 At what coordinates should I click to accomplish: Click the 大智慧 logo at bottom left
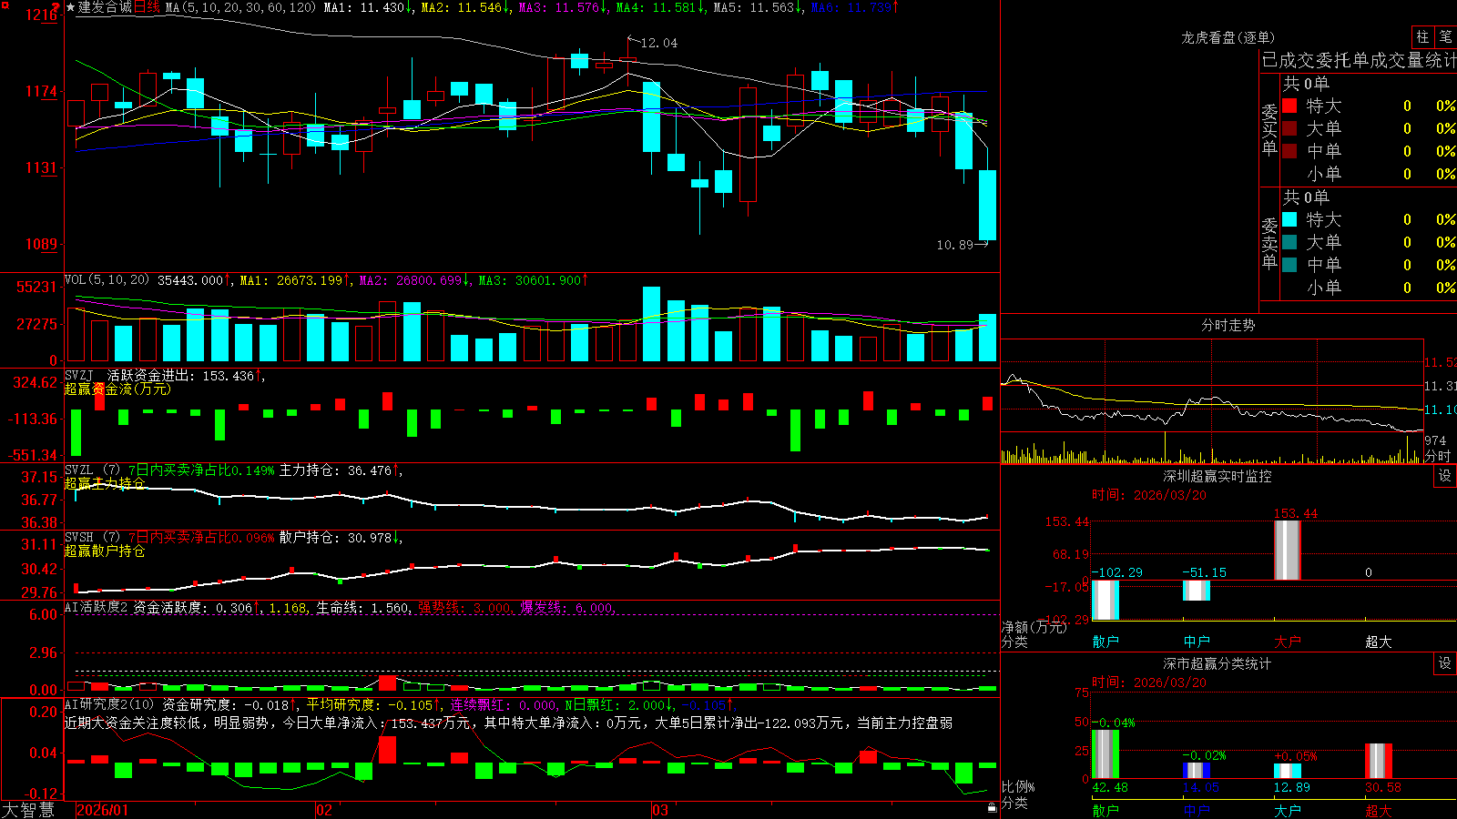(x=28, y=810)
